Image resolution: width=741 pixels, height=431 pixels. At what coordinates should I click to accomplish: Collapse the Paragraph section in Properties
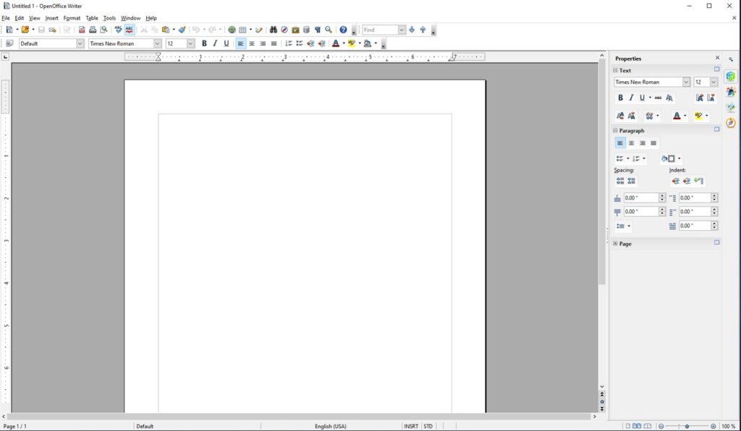(x=615, y=130)
